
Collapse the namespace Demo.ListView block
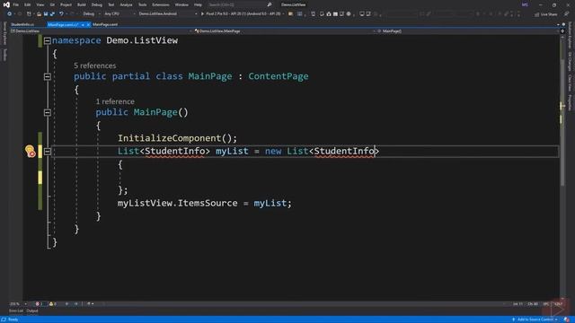(x=48, y=40)
